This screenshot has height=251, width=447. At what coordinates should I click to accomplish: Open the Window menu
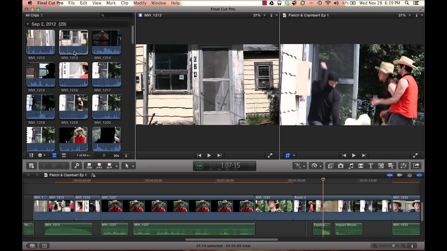click(x=159, y=3)
